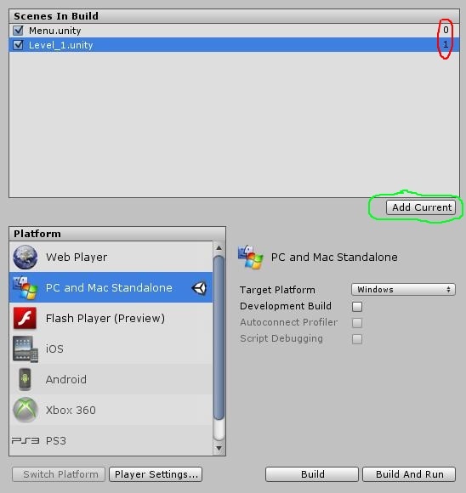
Task: Click the Add Current button
Action: 421,207
